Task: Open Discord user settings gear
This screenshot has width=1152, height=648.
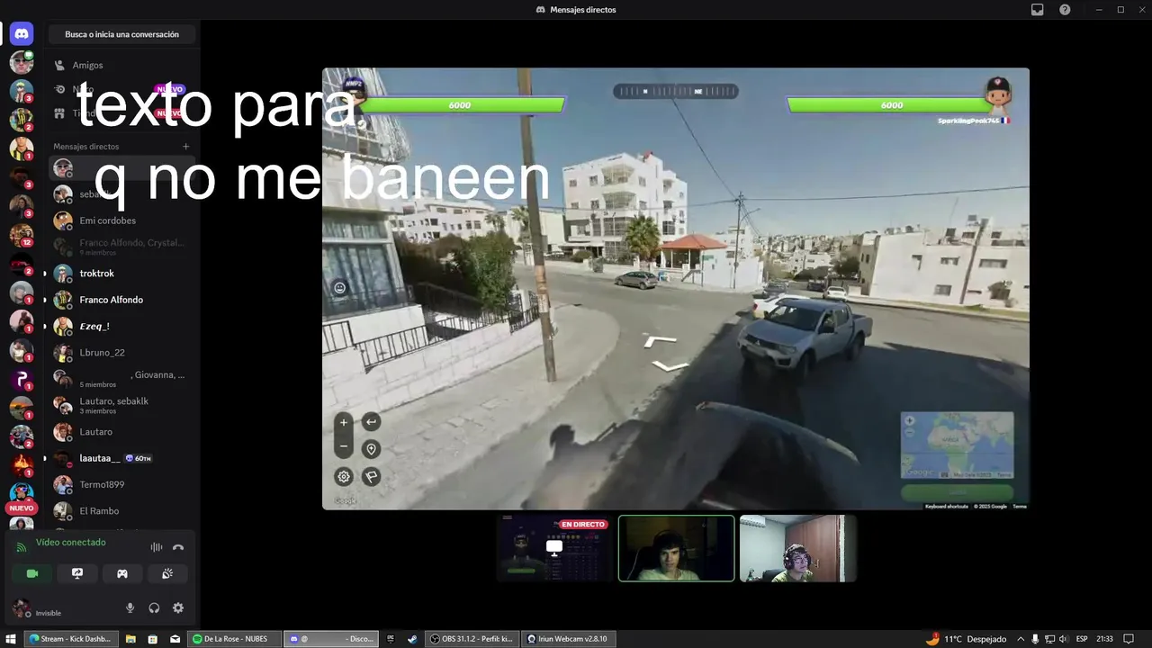Action: pos(178,607)
